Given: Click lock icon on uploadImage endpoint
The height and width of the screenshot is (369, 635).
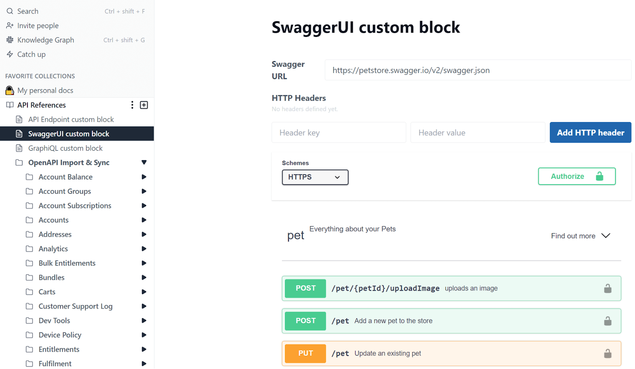Looking at the screenshot, I should (x=607, y=289).
